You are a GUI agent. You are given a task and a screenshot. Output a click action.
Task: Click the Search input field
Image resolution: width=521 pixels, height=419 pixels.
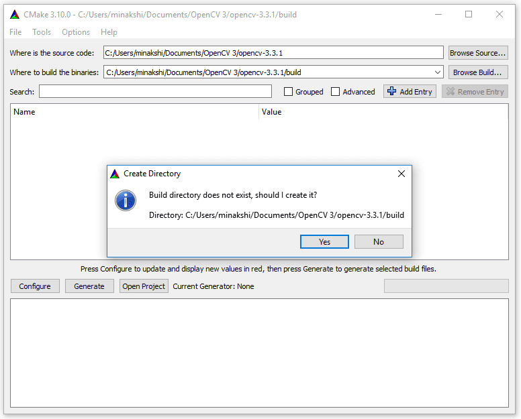click(155, 92)
